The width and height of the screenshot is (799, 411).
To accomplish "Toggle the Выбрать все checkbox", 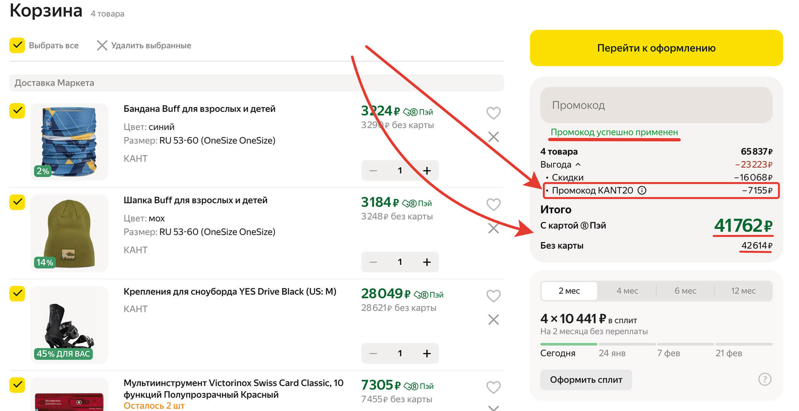I will click(17, 45).
